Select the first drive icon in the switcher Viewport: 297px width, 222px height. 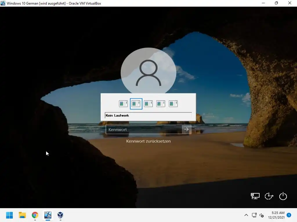point(123,104)
